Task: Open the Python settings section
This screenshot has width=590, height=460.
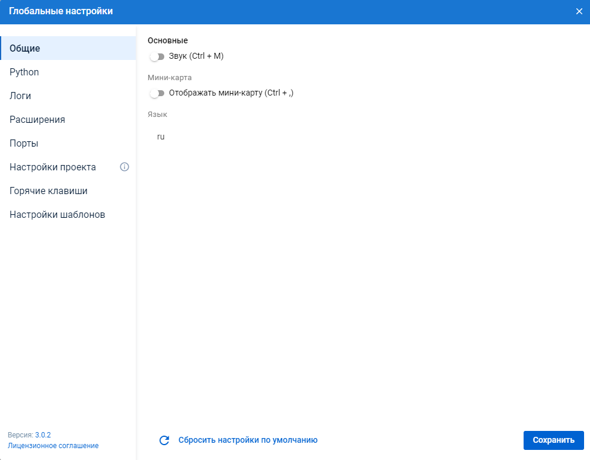Action: [68, 72]
